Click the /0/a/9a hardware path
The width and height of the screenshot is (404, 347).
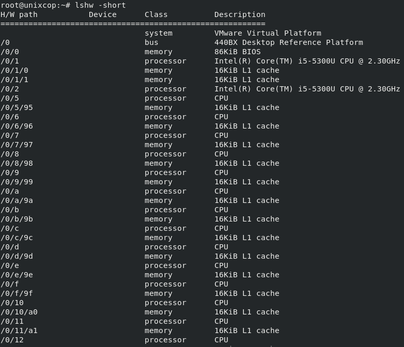point(17,200)
